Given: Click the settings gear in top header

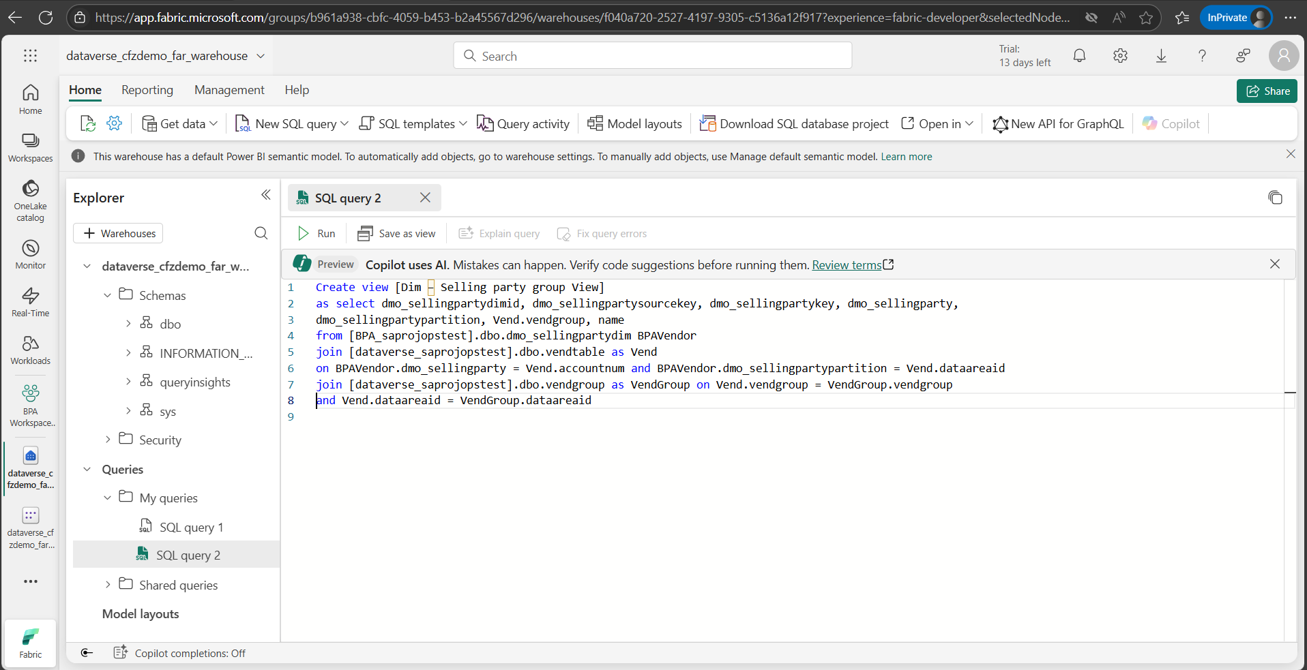Looking at the screenshot, I should coord(1120,56).
